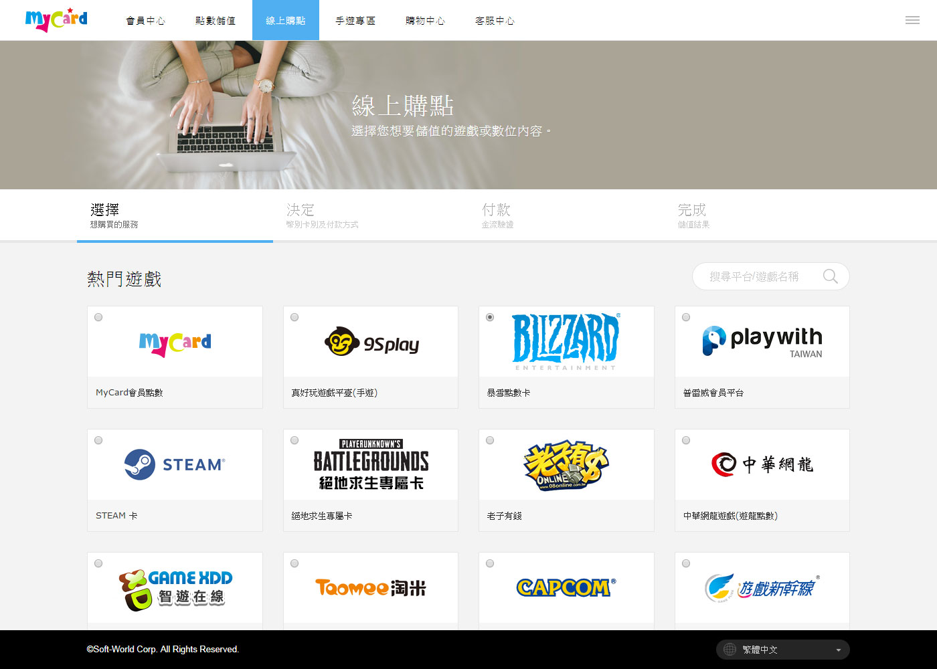This screenshot has height=669, width=937.
Task: Click the STEAM 卡 label
Action: (116, 516)
